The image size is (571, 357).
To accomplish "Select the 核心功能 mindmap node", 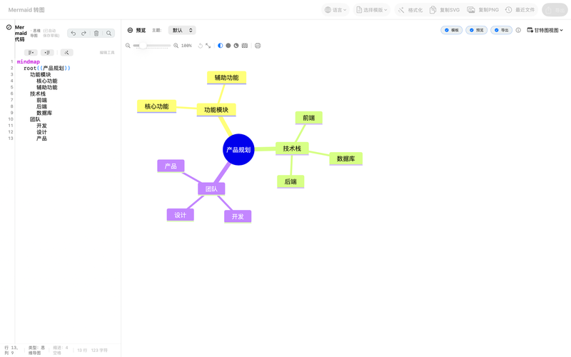I will tap(156, 106).
